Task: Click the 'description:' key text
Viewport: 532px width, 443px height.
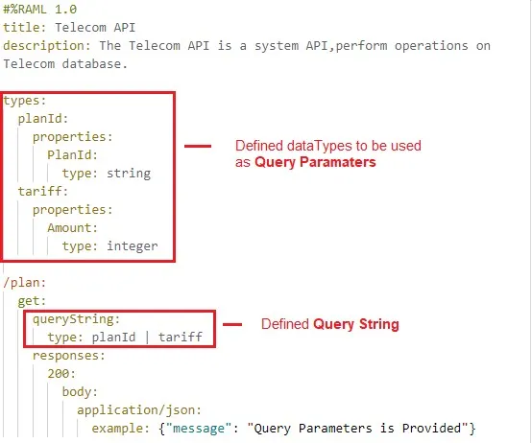Action: (x=47, y=46)
